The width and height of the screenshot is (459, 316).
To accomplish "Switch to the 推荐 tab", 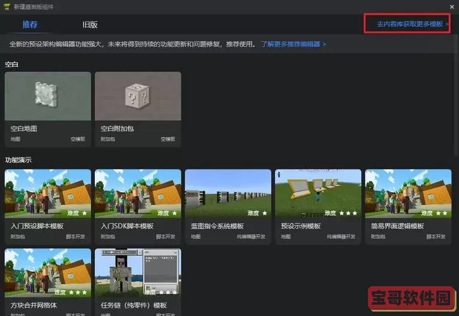I will pos(30,25).
